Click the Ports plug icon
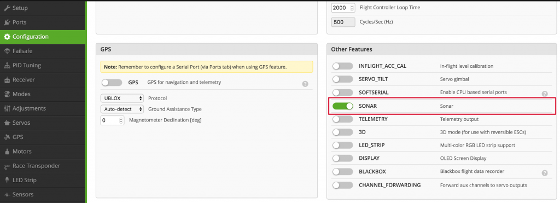The image size is (560, 203). (x=7, y=22)
